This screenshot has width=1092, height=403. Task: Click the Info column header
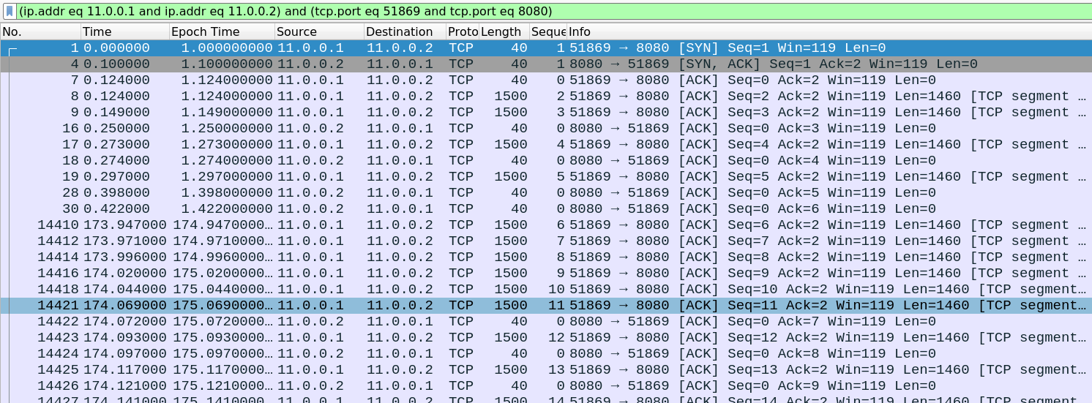point(829,31)
